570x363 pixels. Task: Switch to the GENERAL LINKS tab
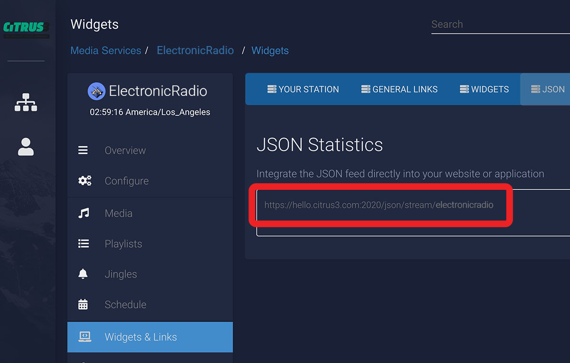399,89
